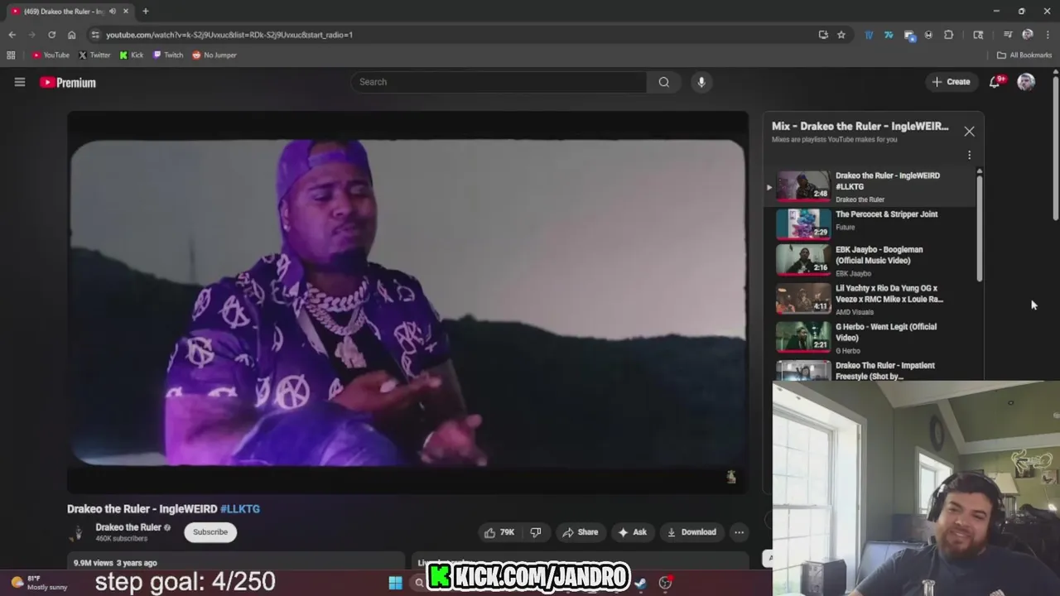This screenshot has width=1060, height=596.
Task: Open YouTube account avatar menu
Action: [1026, 82]
